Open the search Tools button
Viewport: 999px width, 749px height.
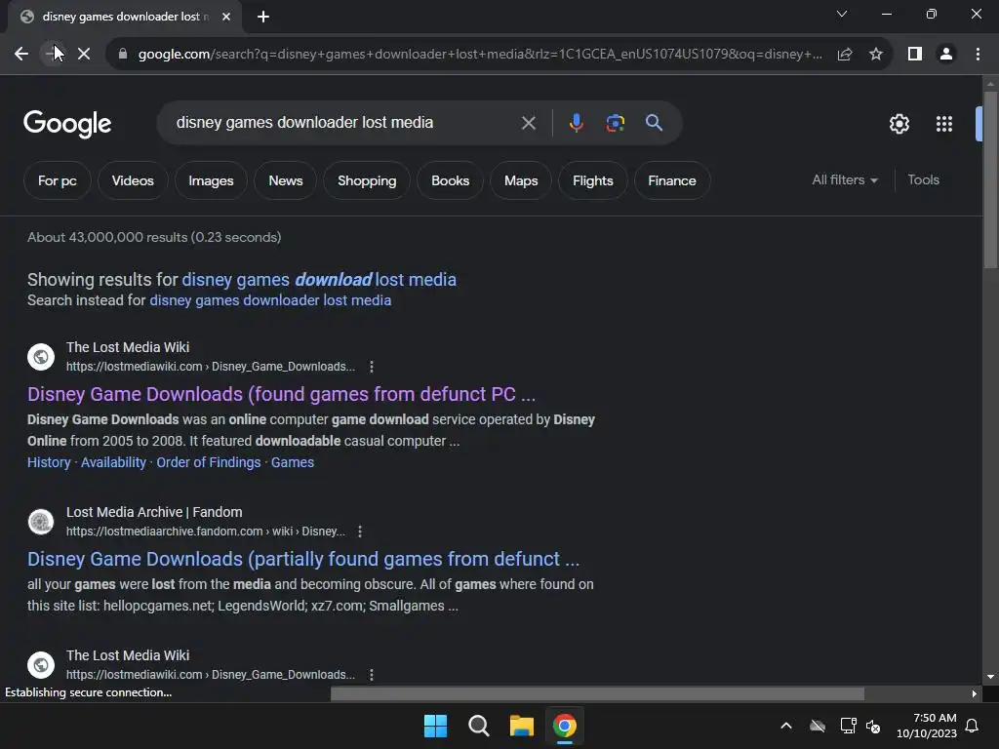(923, 180)
